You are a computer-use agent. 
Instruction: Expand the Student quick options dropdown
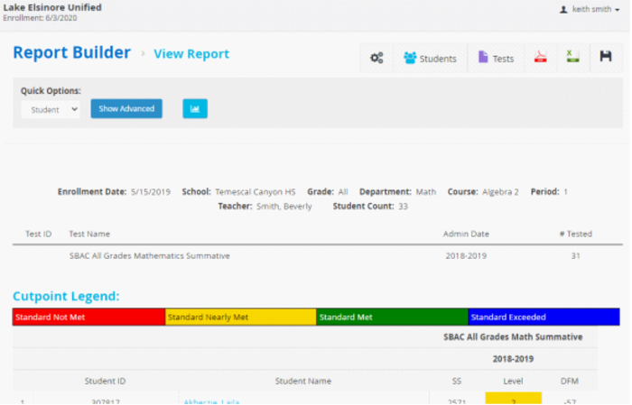(51, 109)
